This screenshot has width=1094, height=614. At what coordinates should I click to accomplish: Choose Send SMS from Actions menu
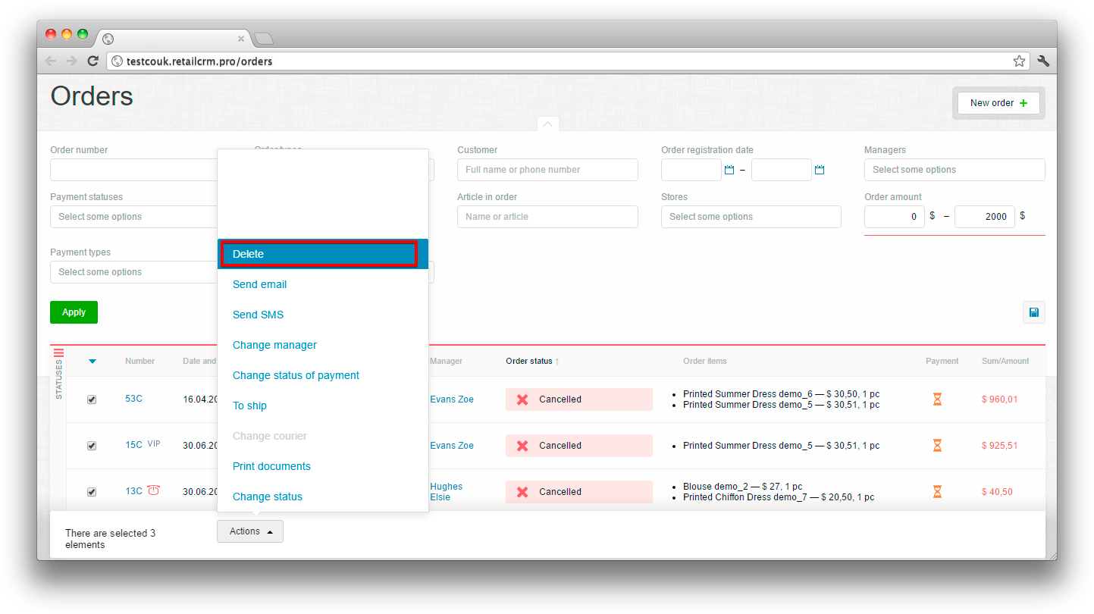pos(323,315)
